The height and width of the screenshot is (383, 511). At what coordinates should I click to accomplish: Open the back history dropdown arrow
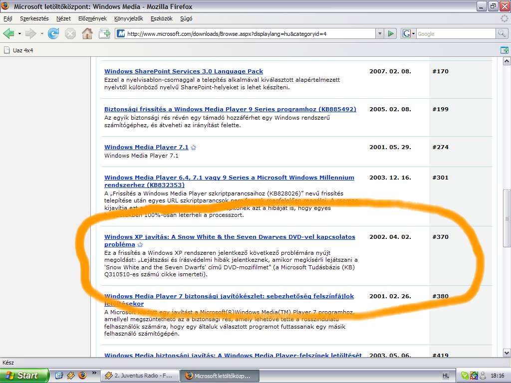19,33
